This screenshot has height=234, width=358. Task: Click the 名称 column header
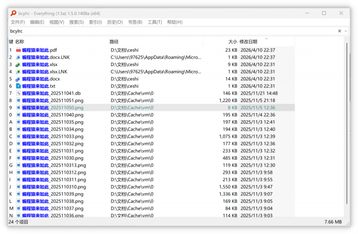[x=19, y=41]
